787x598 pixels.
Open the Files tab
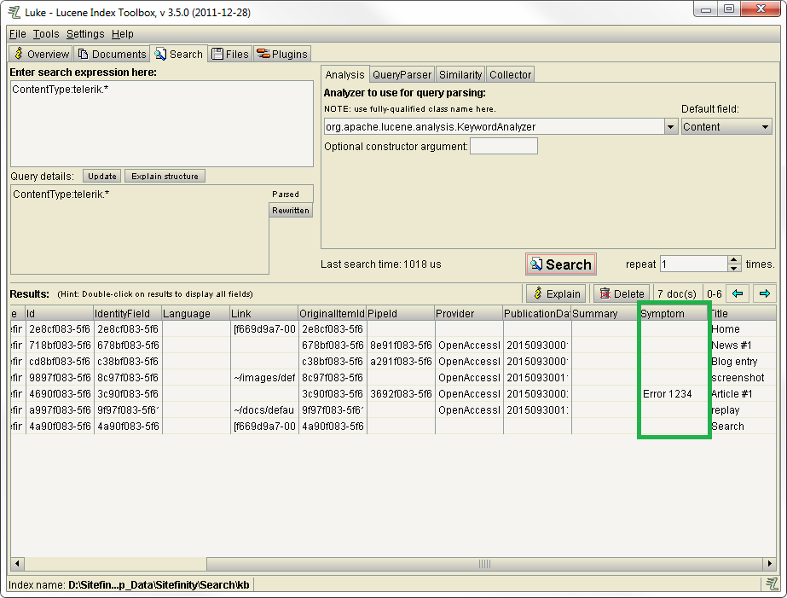coord(229,54)
